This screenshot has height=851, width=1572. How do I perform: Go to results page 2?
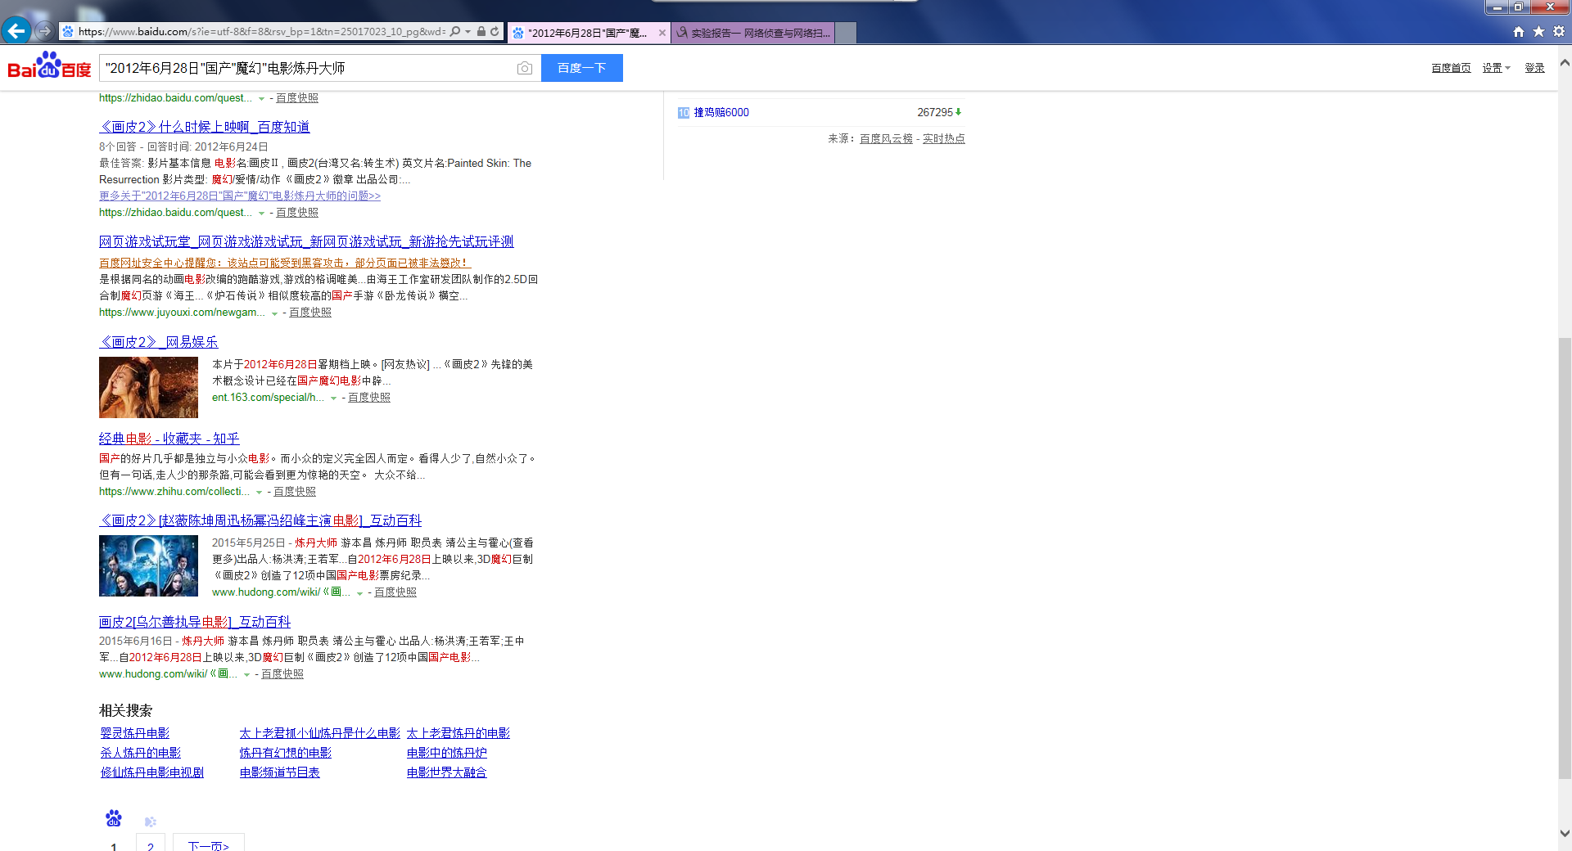[x=151, y=843]
